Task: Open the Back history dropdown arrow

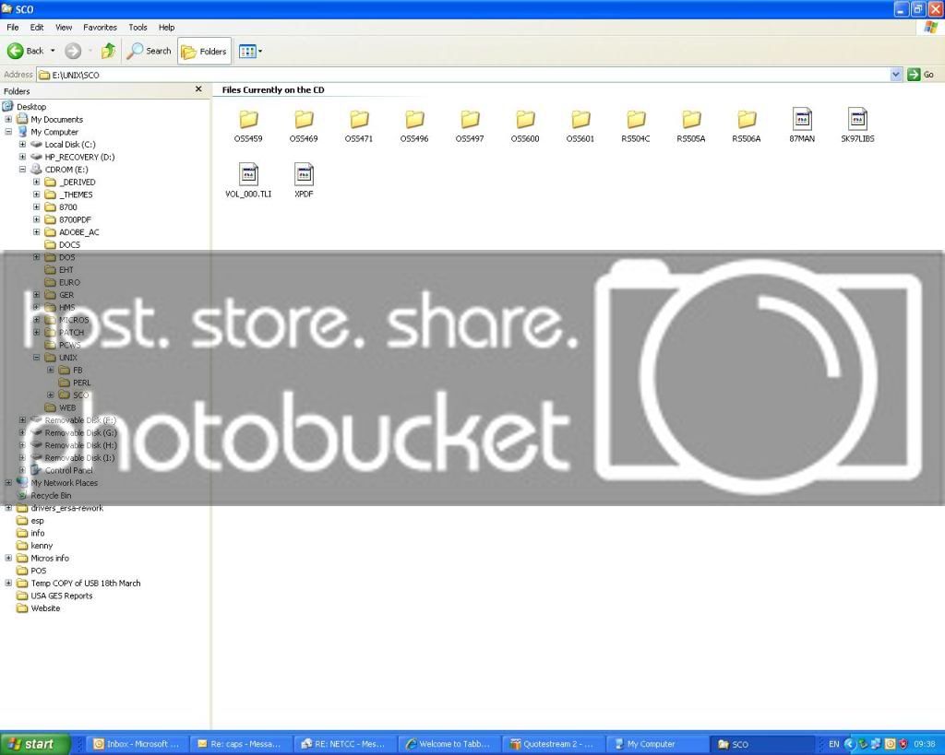Action: point(53,52)
